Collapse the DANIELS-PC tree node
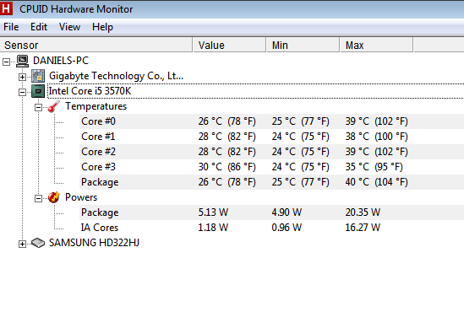Screen dimensions: 464x328 click(x=6, y=62)
